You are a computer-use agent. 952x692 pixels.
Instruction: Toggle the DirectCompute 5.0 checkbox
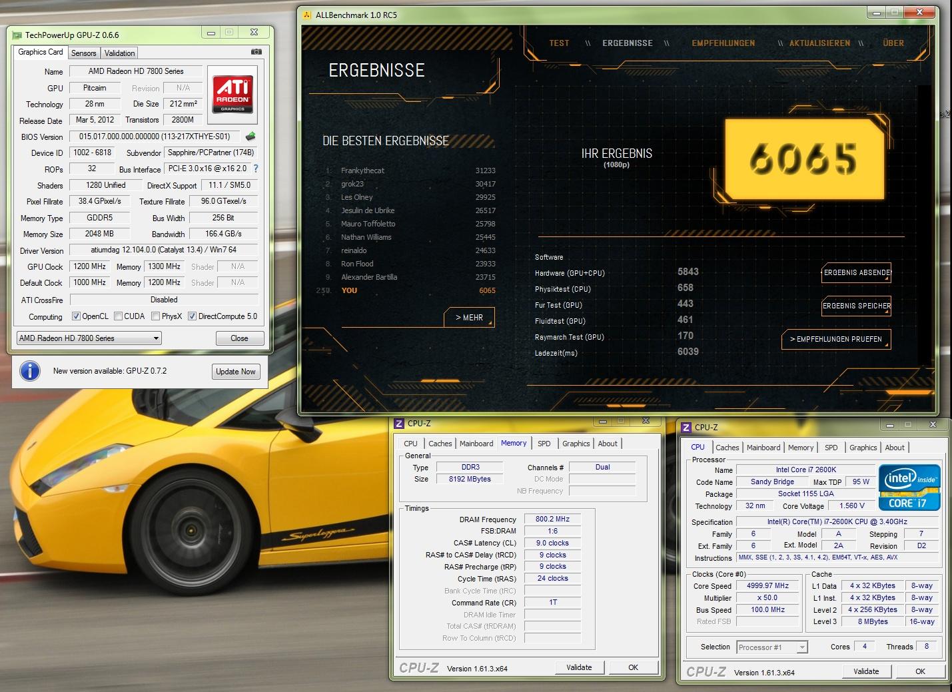(192, 316)
